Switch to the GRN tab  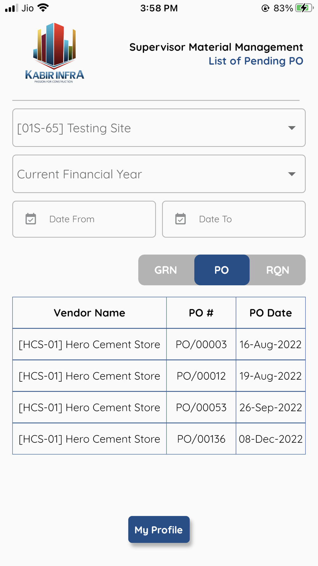pos(166,270)
